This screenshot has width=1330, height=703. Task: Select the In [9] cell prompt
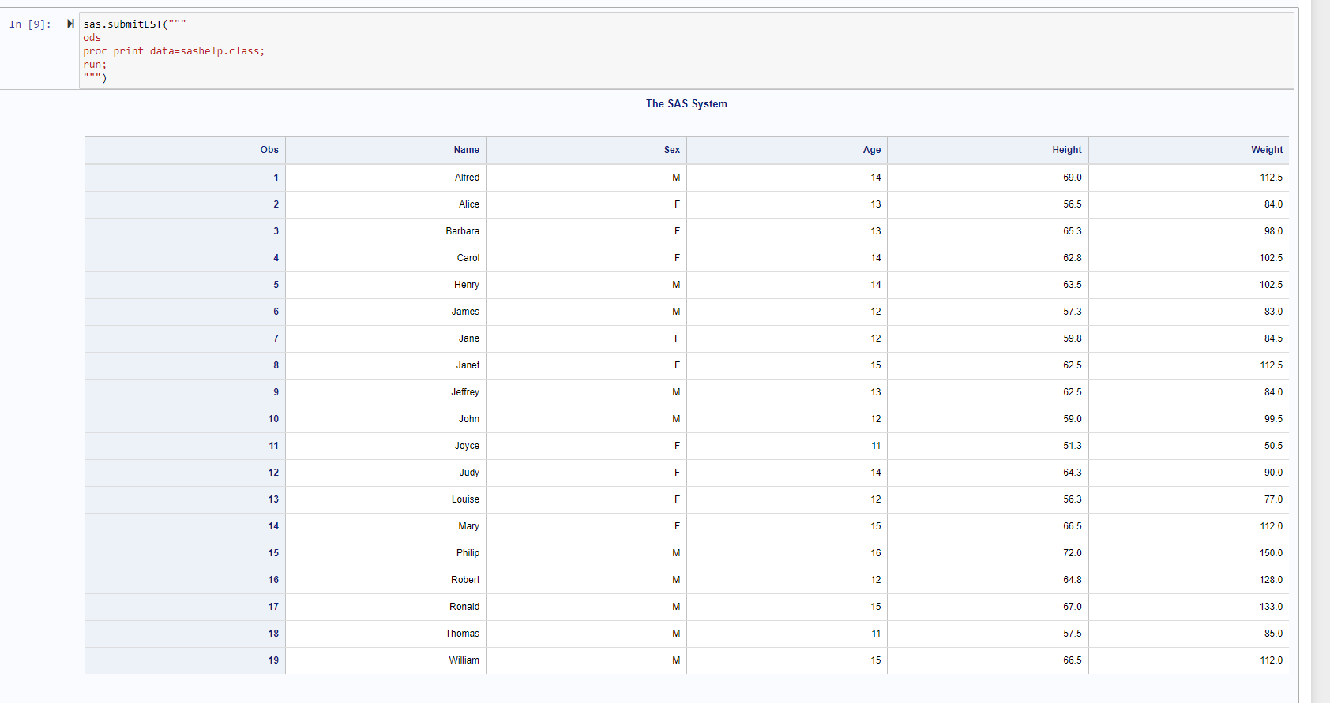(30, 24)
